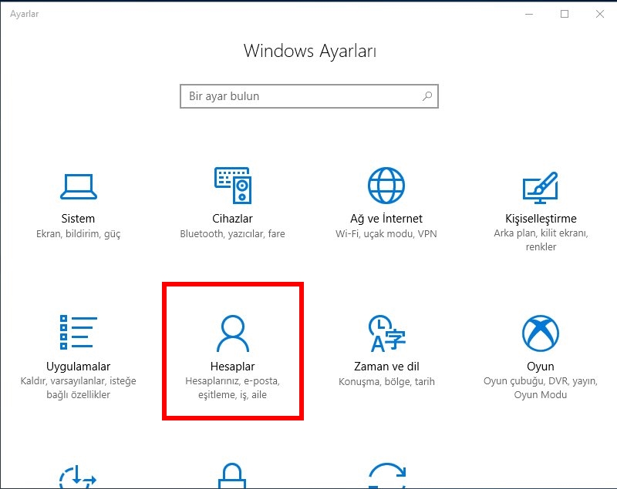Click 'Hesaplarınız, e-posta, eşitleme, iş, aile' text

point(233,388)
